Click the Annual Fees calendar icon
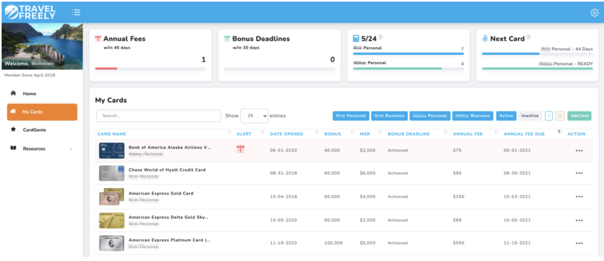This screenshot has height=261, width=604. [99, 39]
